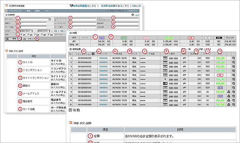Open the ENGLISH link
This screenshot has height=143, width=240.
tap(137, 6)
